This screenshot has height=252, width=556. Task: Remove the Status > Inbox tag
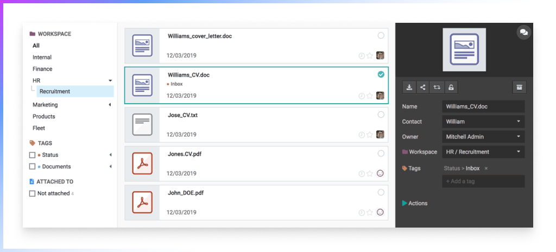tap(486, 168)
